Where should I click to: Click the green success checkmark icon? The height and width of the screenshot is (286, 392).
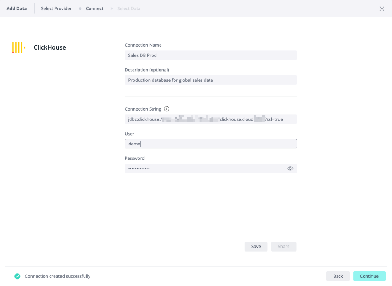tap(17, 276)
